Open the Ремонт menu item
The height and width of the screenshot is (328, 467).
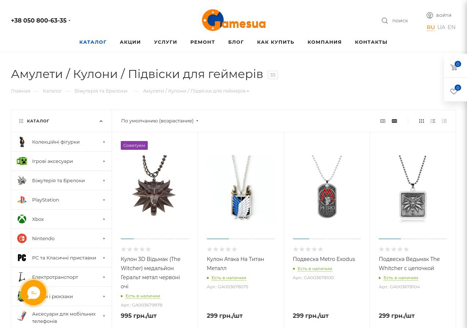pyautogui.click(x=202, y=42)
